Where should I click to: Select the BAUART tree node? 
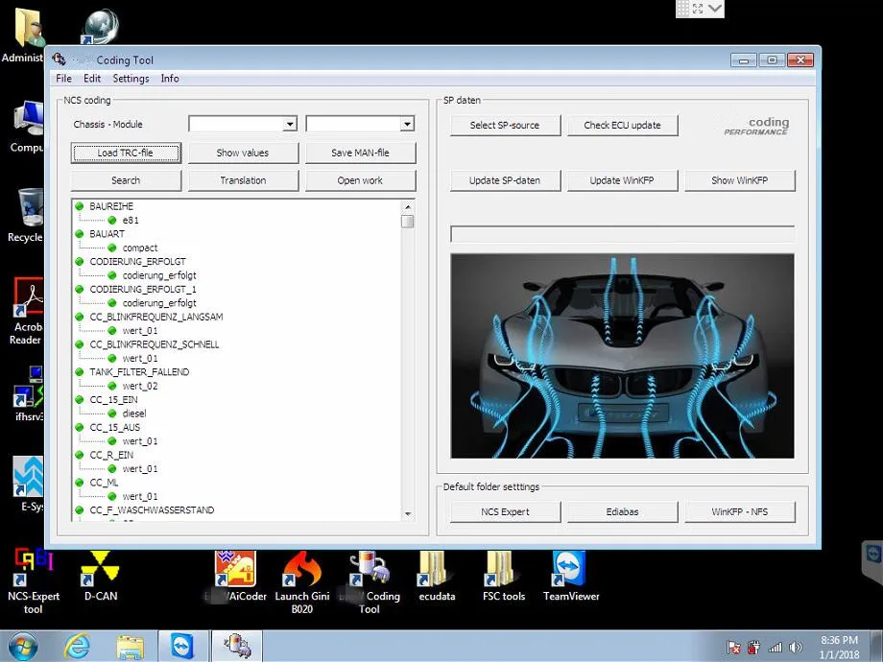[x=107, y=233]
